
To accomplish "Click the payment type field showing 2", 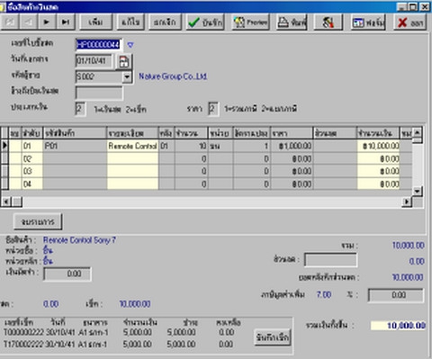I will [80, 109].
